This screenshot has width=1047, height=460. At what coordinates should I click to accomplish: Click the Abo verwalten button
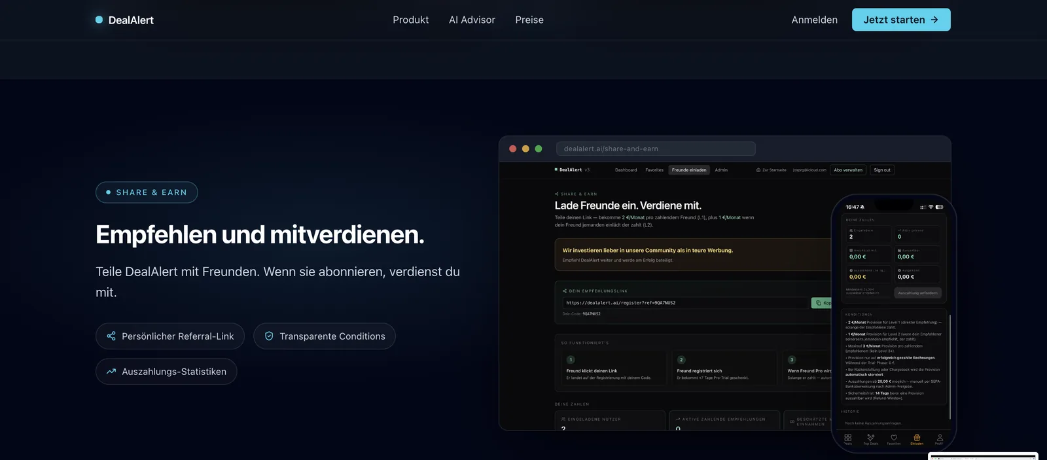pyautogui.click(x=848, y=170)
